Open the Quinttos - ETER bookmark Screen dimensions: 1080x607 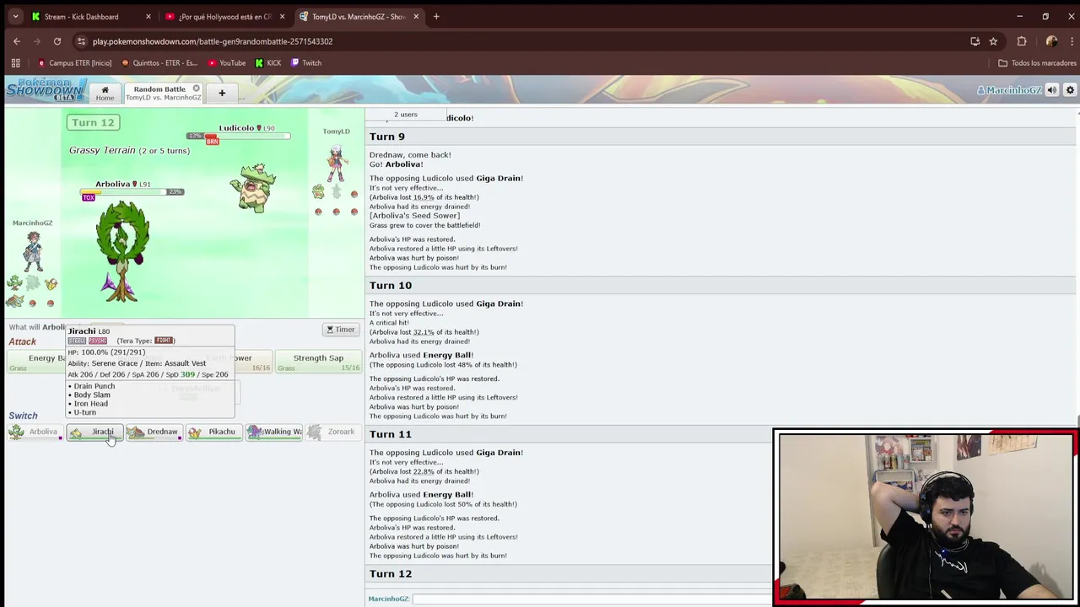[159, 62]
